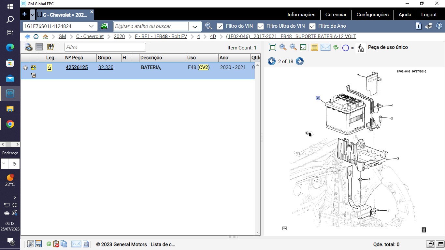Click the eye preview icon above parts list
This screenshot has width=445, height=250.
click(29, 47)
